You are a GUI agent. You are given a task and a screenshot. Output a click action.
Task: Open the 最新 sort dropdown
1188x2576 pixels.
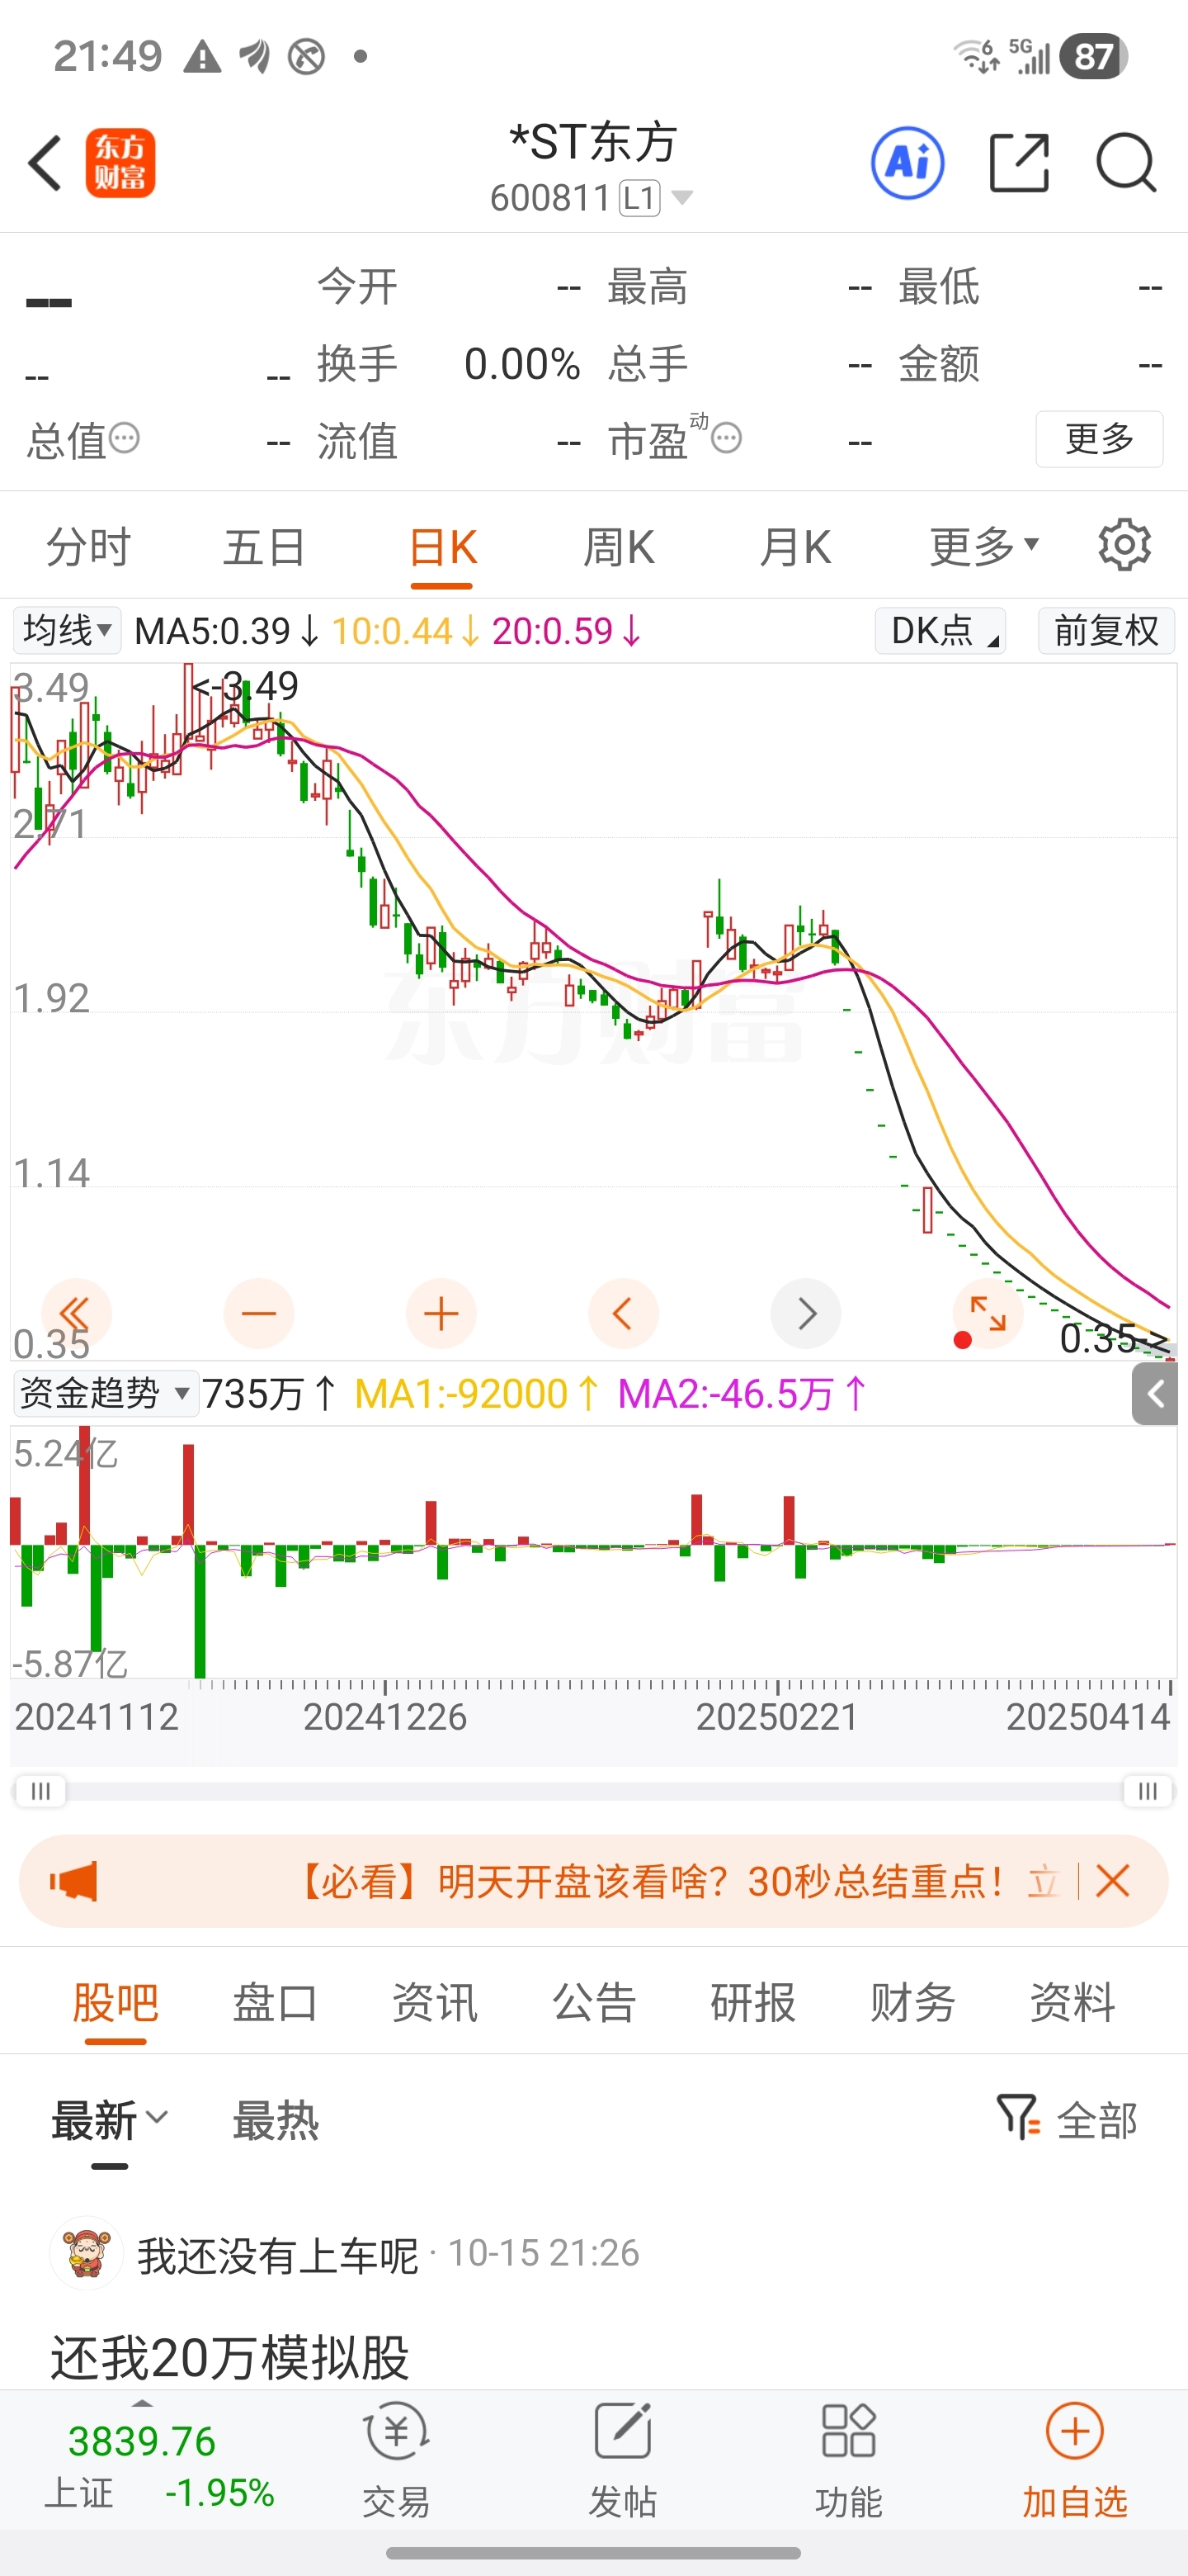pos(110,2120)
